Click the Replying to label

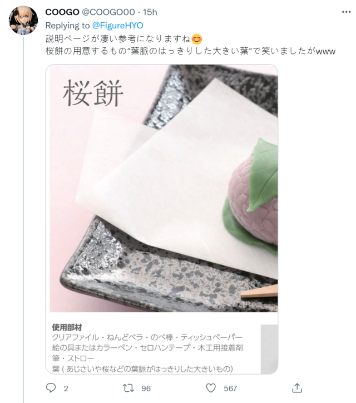click(67, 26)
